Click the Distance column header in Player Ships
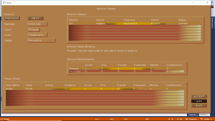The height and width of the screenshot is (121, 215). (x=70, y=85)
